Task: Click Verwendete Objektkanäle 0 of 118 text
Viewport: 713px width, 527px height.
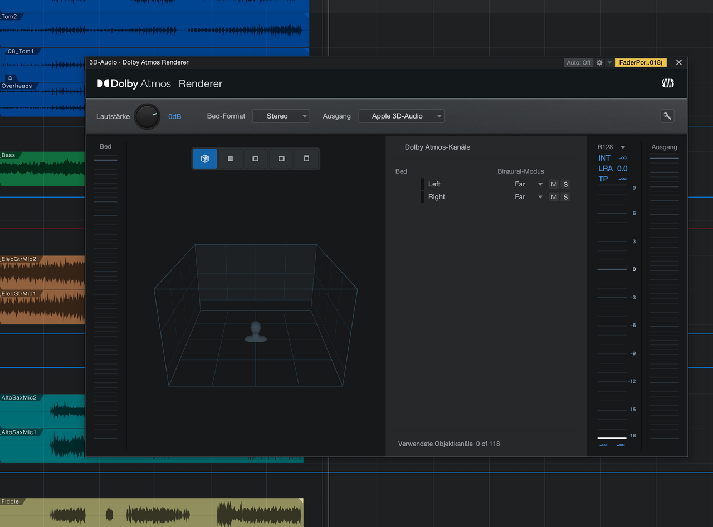Action: (449, 444)
